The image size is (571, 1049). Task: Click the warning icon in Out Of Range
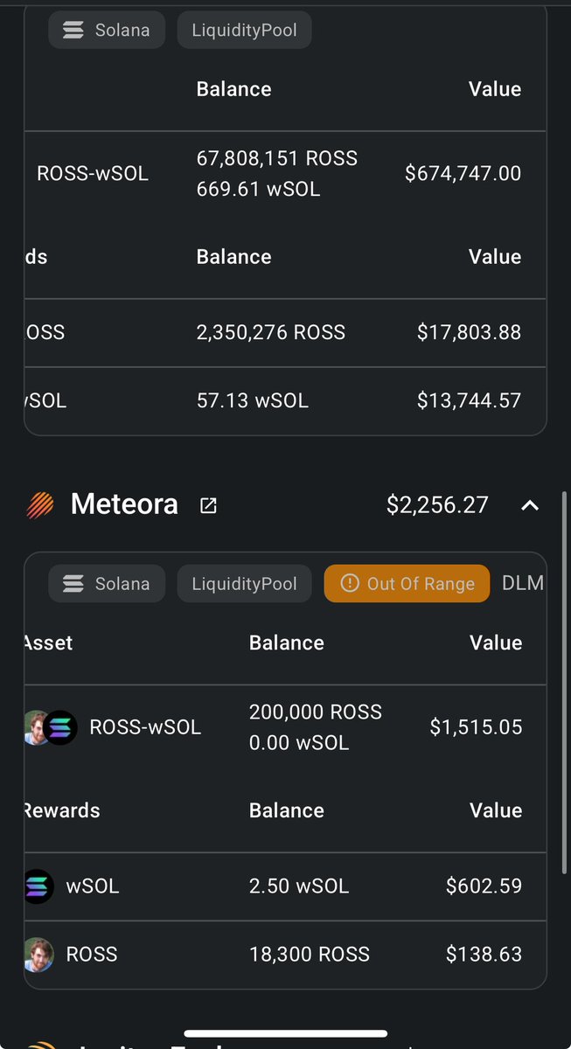point(350,584)
